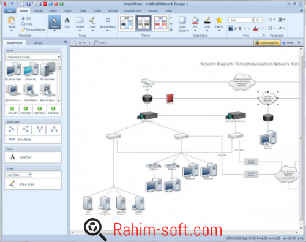Toggle Bold formatting
Screen dimensions: 306x242
tap(231, 28)
